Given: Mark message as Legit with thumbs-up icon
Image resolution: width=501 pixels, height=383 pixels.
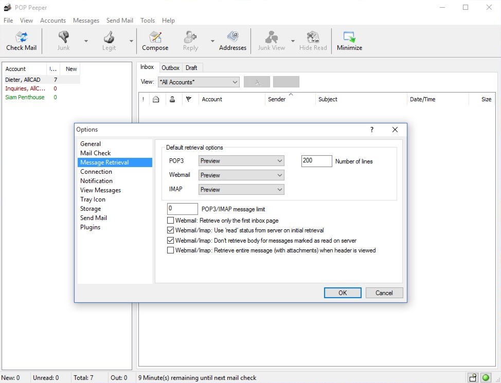Looking at the screenshot, I should point(109,41).
